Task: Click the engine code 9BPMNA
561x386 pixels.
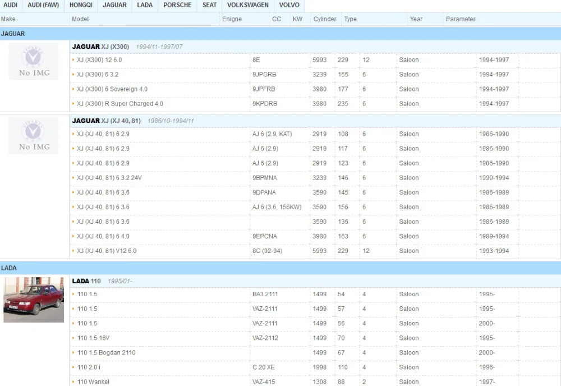Action: tap(264, 178)
